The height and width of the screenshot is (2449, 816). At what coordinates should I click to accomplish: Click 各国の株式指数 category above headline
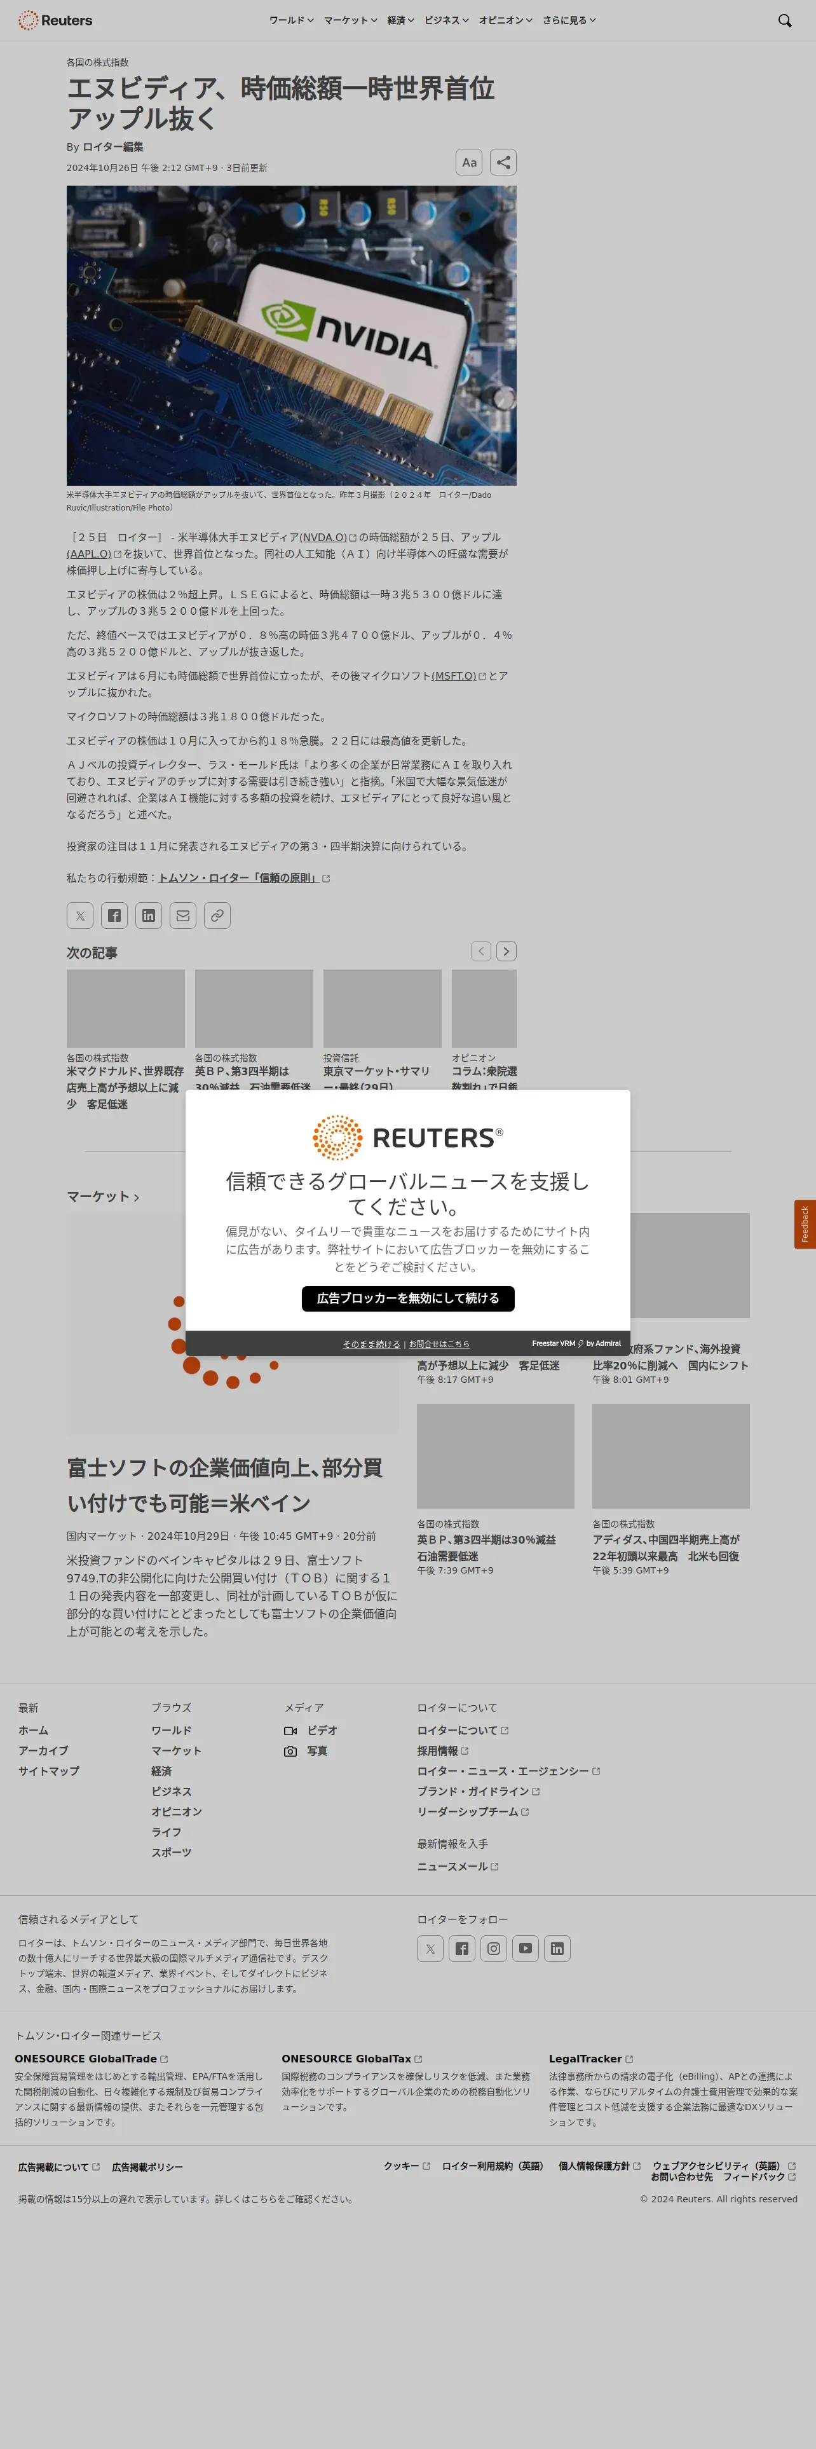(x=97, y=62)
